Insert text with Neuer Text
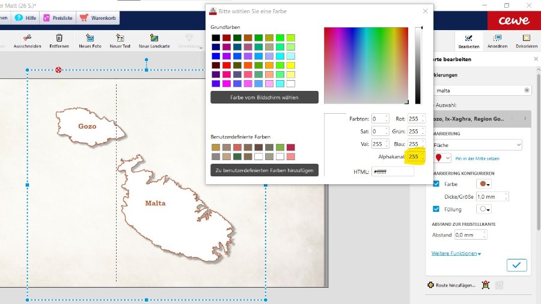This screenshot has height=304, width=541. 120,41
